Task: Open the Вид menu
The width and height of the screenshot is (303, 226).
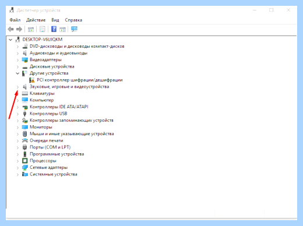Action: (x=55, y=20)
